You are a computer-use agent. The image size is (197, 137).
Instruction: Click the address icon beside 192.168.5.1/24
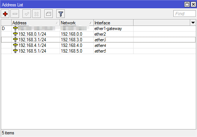(x=15, y=51)
